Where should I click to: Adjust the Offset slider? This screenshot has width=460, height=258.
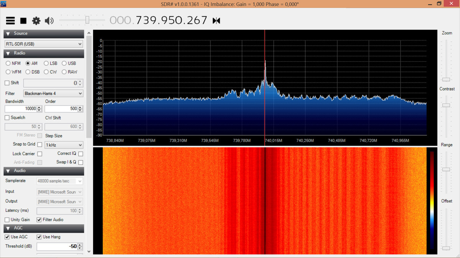click(446, 248)
